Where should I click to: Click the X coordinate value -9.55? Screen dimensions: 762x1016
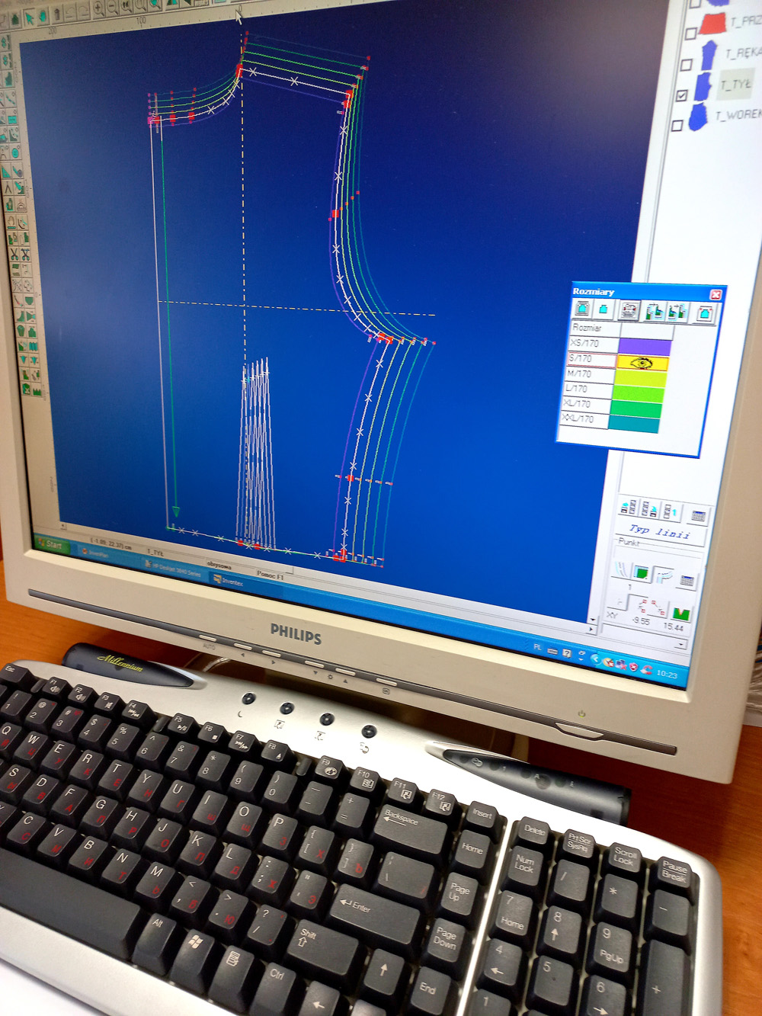point(641,622)
